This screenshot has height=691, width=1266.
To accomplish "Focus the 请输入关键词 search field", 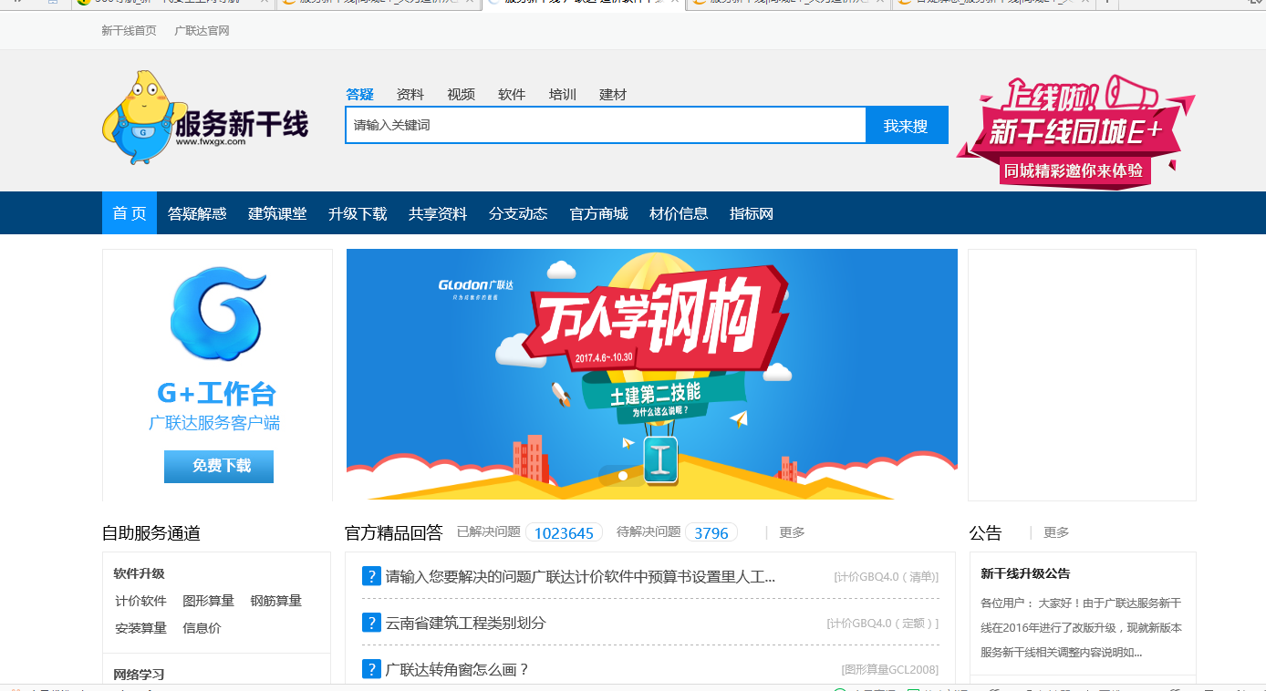I will (606, 125).
